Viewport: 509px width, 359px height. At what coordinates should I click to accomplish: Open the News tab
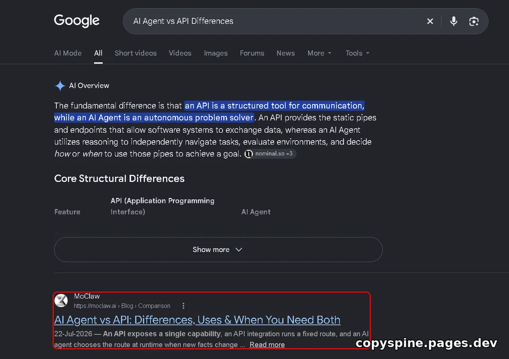tap(285, 53)
